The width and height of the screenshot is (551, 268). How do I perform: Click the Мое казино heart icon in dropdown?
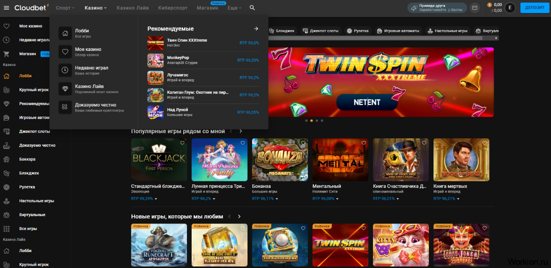tap(65, 52)
